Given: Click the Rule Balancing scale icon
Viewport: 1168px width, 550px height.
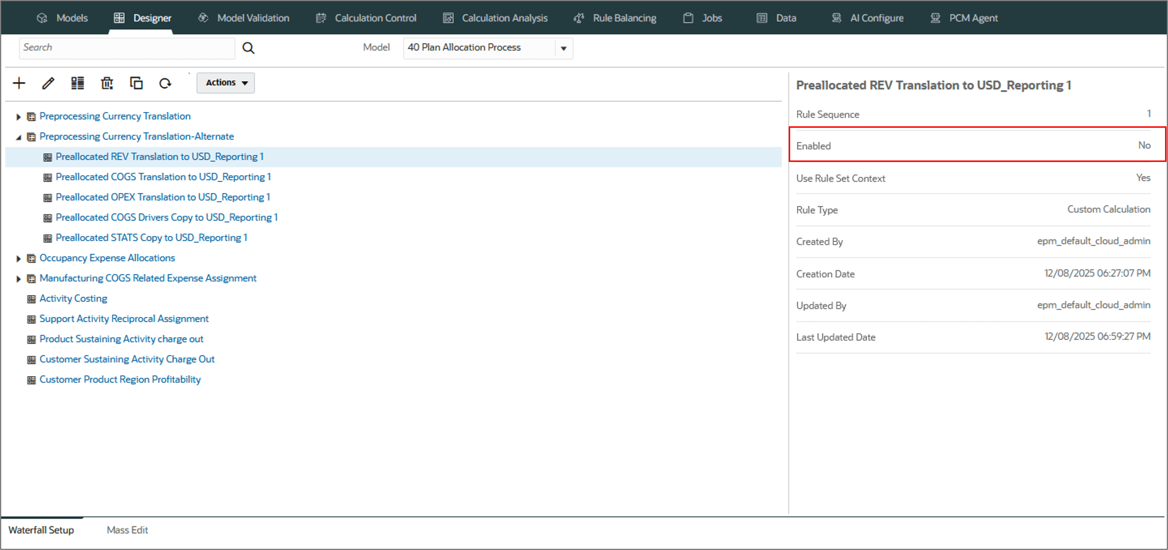Looking at the screenshot, I should click(579, 18).
